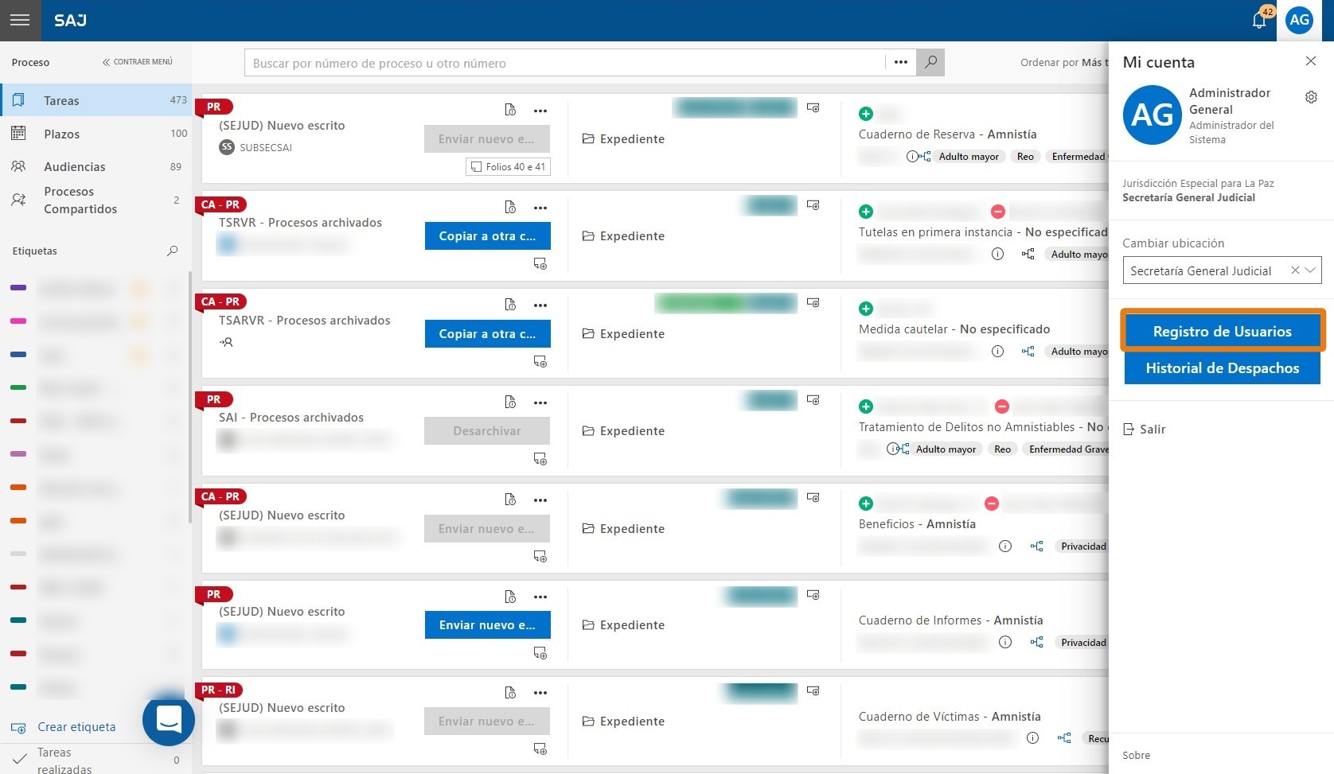Select Plazos in the sidebar
This screenshot has width=1334, height=774.
coord(62,134)
